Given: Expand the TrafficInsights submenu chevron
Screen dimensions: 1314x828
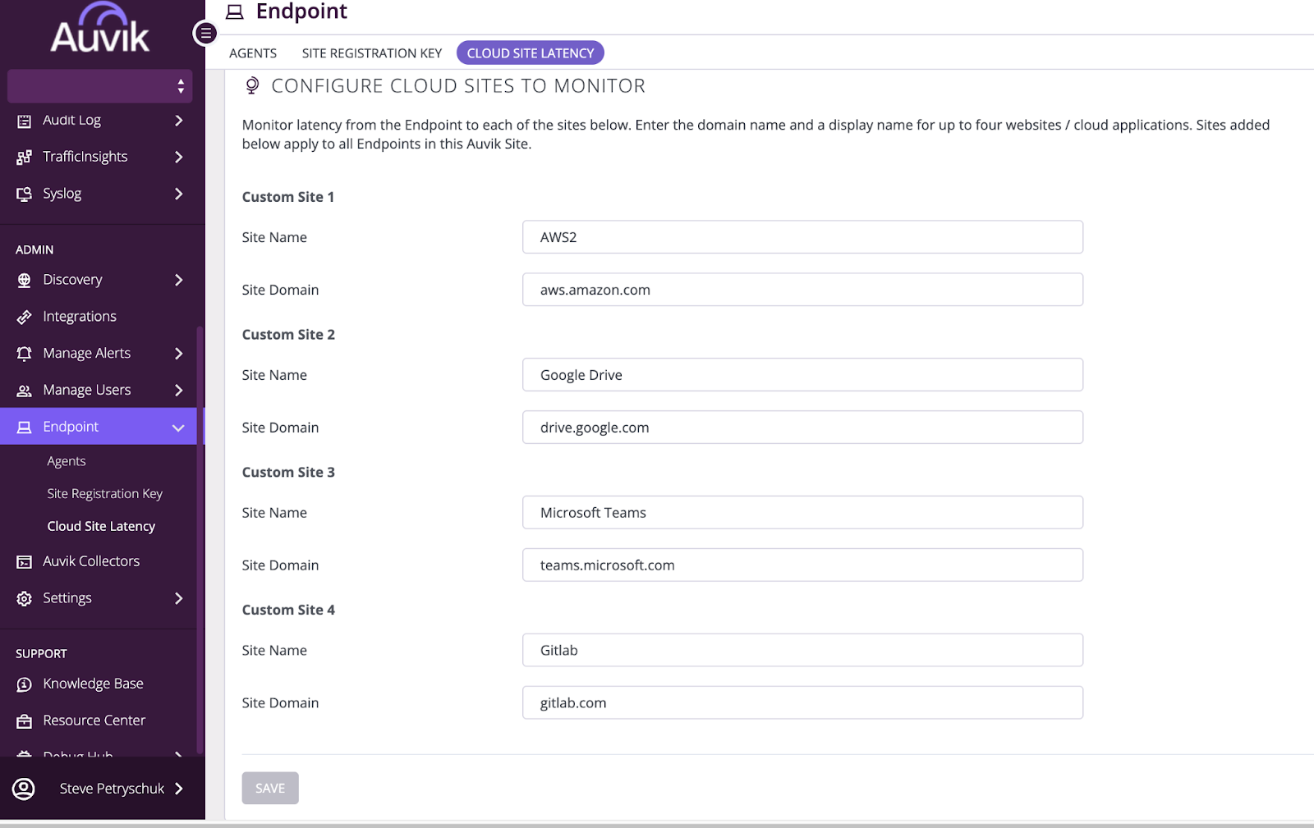Looking at the screenshot, I should [179, 157].
